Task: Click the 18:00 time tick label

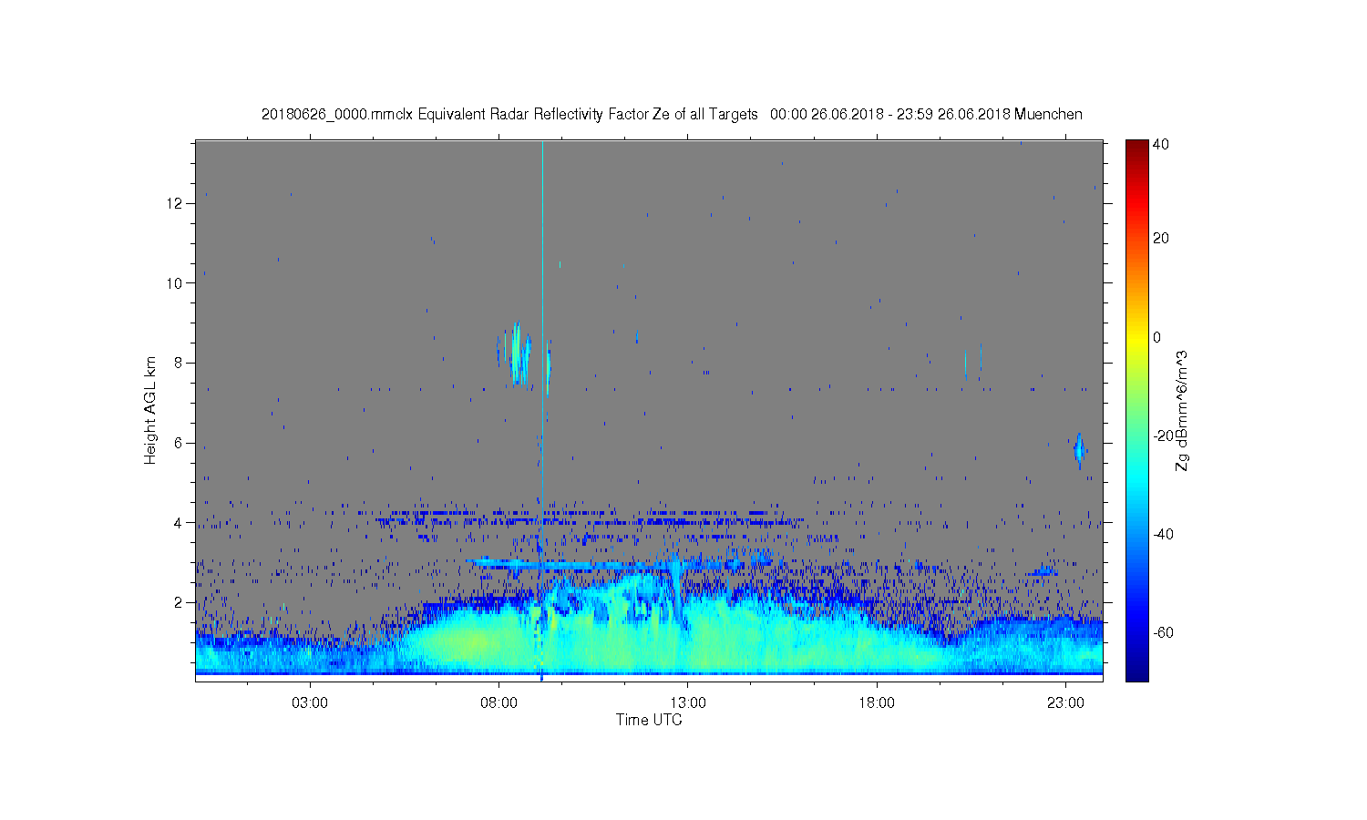Action: pyautogui.click(x=877, y=703)
